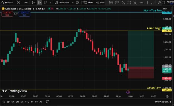Open symbol search for XAUUSD

pyautogui.click(x=7, y=3)
